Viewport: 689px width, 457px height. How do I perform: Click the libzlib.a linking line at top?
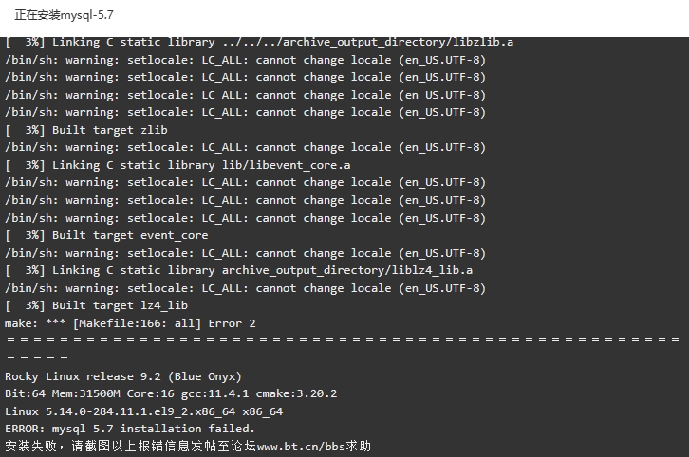tap(259, 42)
